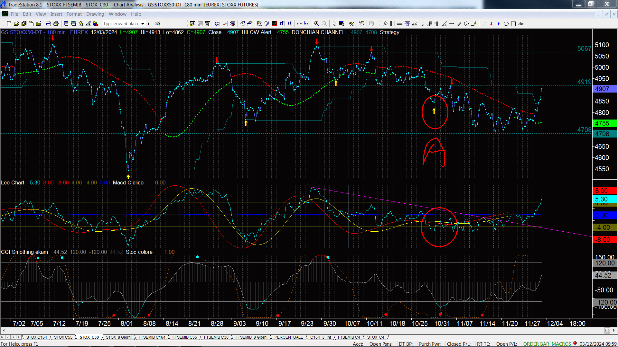The height and width of the screenshot is (347, 618).
Task: Click the print preview icon
Action: [x=48, y=24]
